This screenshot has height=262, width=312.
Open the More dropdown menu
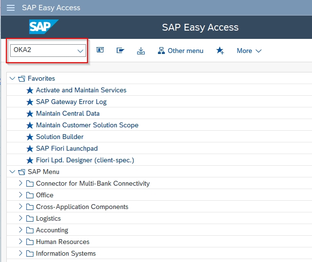[x=249, y=51]
